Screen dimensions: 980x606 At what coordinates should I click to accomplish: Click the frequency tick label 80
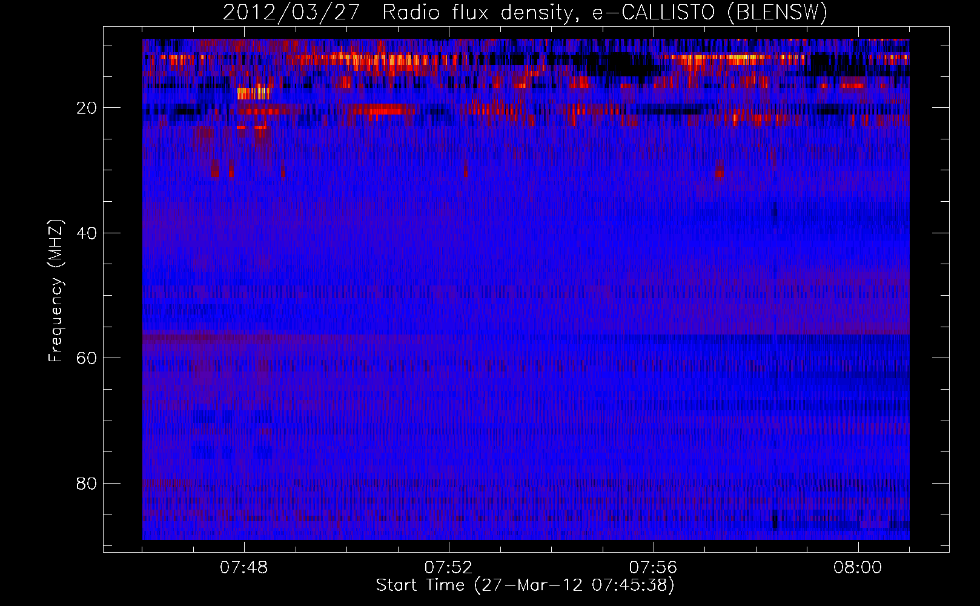click(x=87, y=484)
